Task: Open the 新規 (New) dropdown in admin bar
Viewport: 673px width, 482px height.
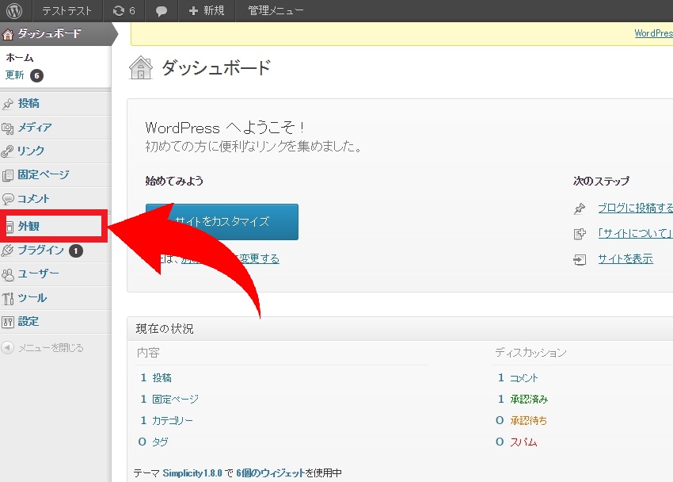Action: (207, 11)
